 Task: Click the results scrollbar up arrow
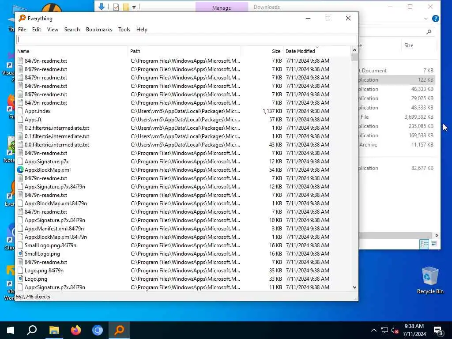coord(354,50)
